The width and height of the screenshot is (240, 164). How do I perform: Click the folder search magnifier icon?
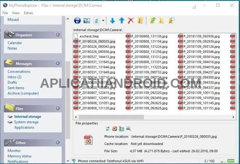click(171, 21)
